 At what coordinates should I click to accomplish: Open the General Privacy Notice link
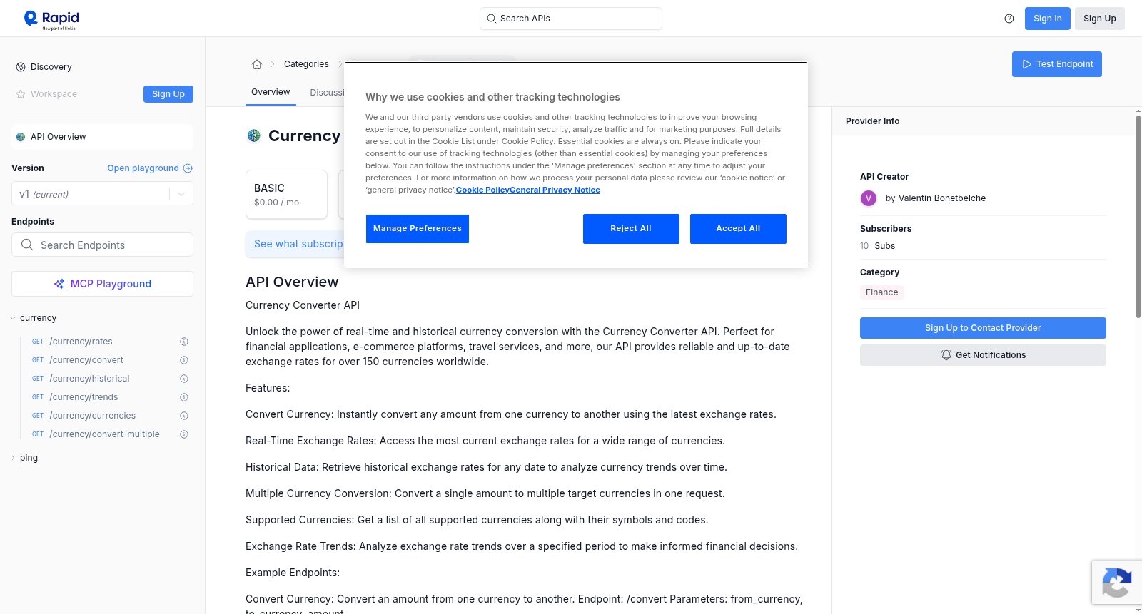click(555, 190)
